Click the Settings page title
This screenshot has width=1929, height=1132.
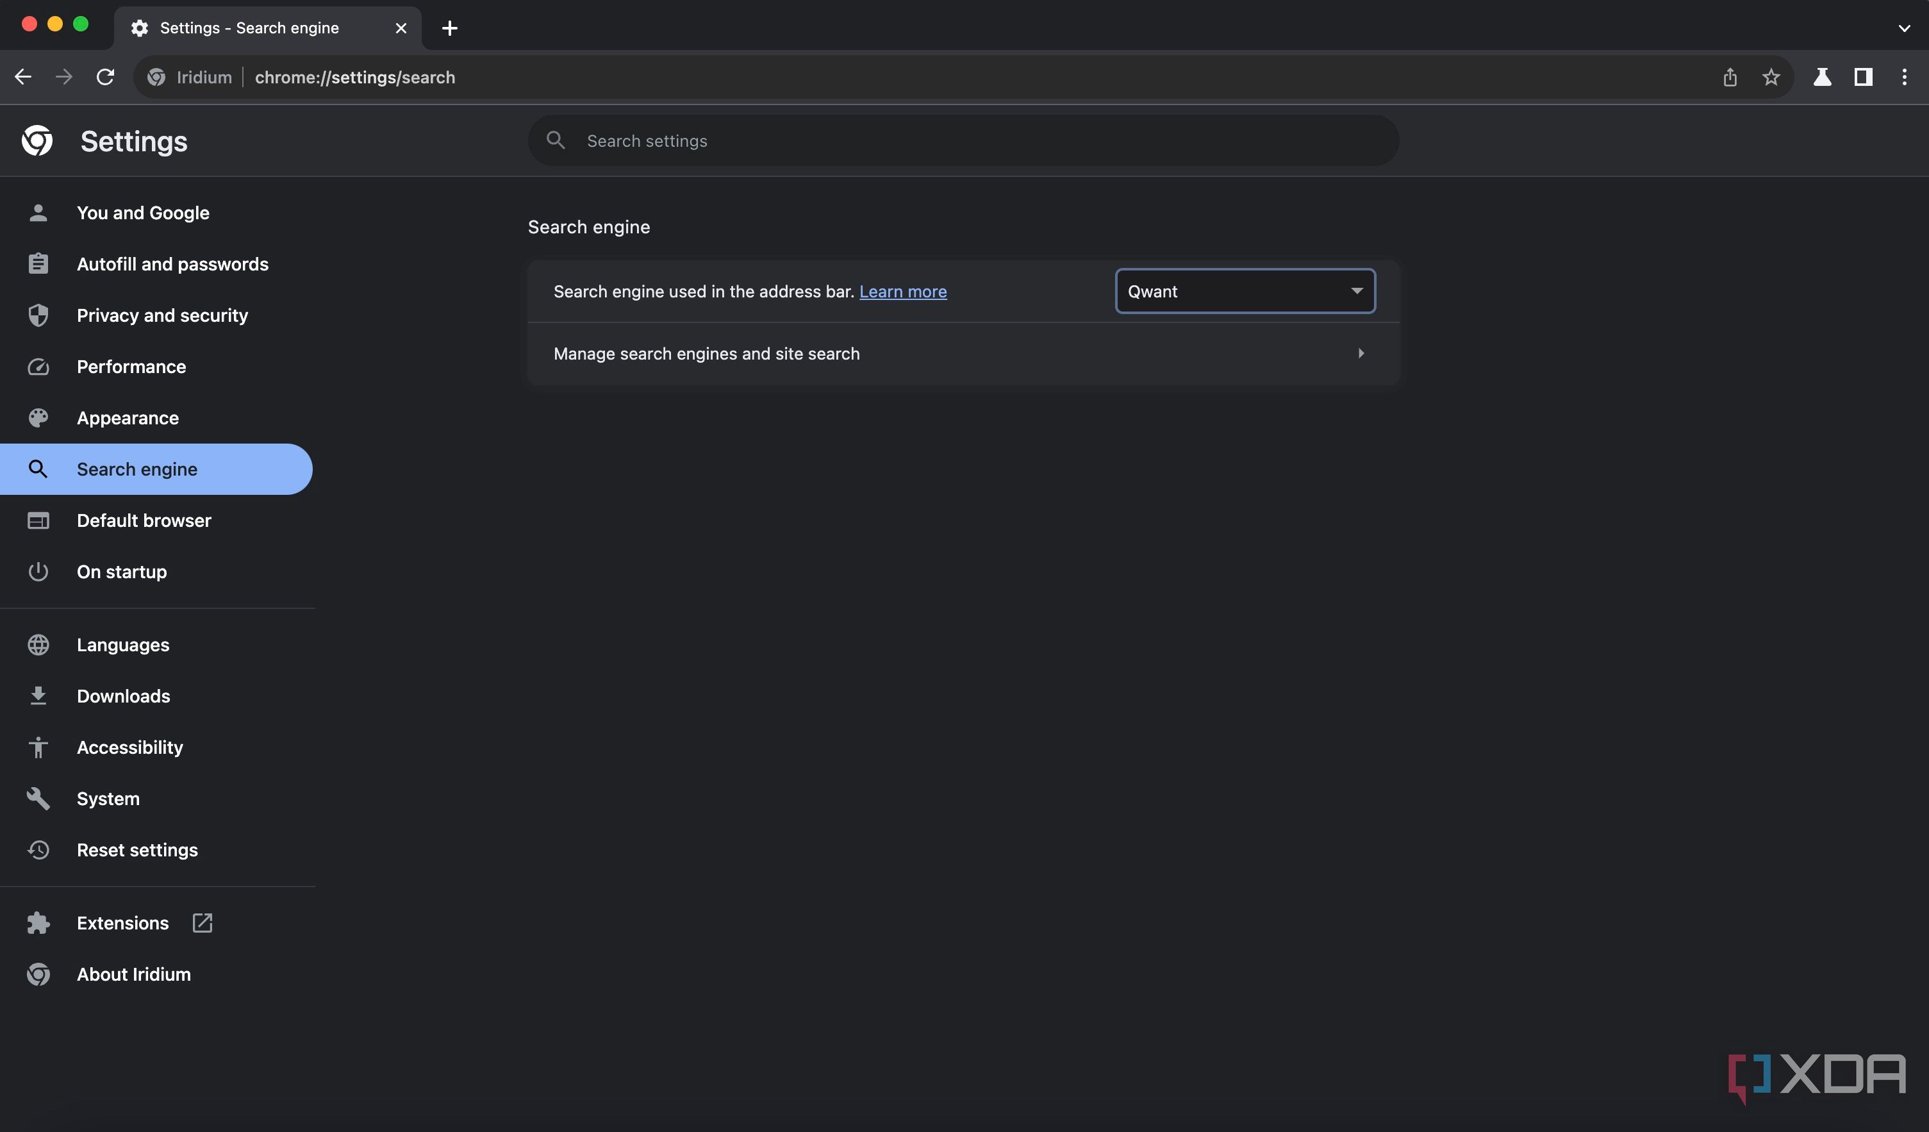pyautogui.click(x=134, y=142)
